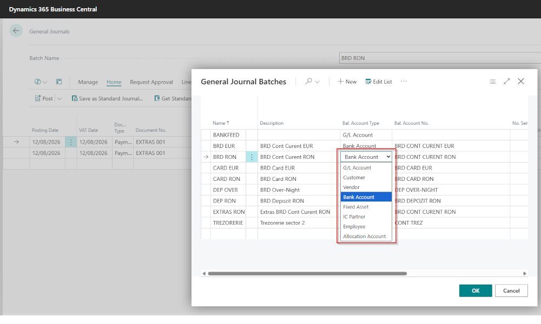Close the General Journal Batches dialog
Viewport: 541px width, 324px height.
521,81
